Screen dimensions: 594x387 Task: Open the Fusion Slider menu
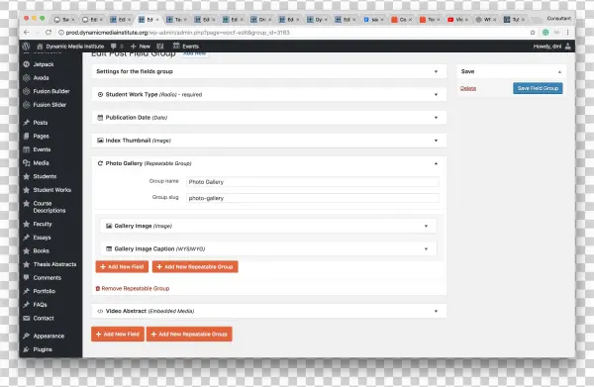[x=49, y=105]
